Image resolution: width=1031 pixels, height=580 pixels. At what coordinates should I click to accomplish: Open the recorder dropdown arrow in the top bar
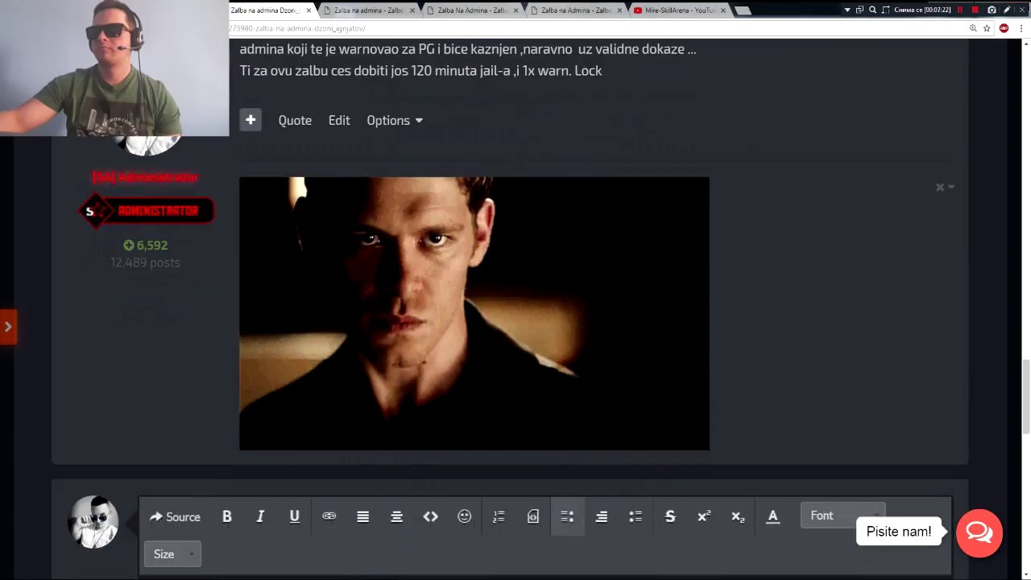pyautogui.click(x=847, y=10)
